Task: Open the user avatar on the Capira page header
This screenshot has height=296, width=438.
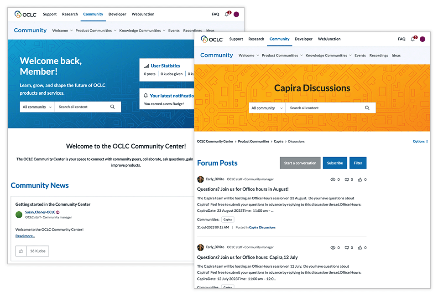Action: click(422, 39)
